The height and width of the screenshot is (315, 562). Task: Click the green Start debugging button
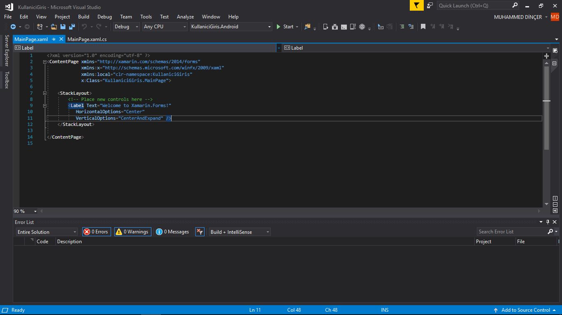tap(284, 27)
